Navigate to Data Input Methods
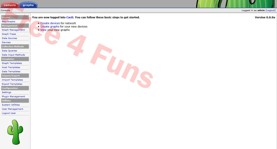Image resolution: width=277 pixels, height=149 pixels. coord(13,55)
